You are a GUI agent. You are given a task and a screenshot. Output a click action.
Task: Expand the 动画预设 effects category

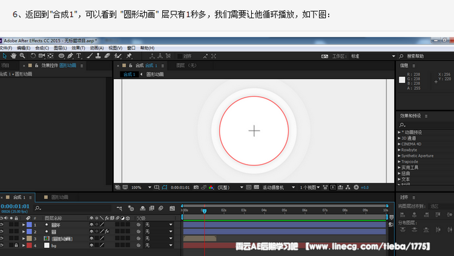pyautogui.click(x=400, y=132)
